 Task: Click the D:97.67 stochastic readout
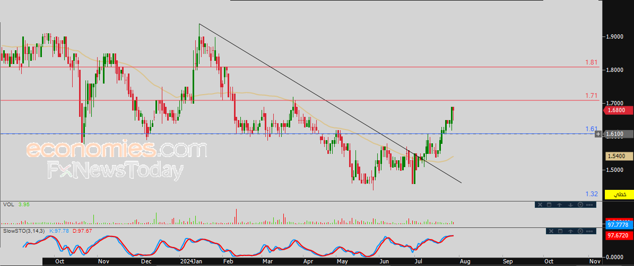pyautogui.click(x=82, y=231)
